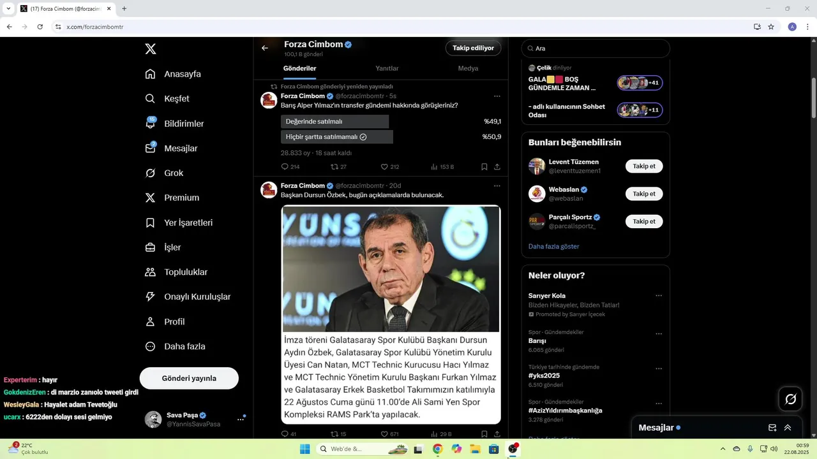The image size is (817, 459).
Task: Open new browser tab
Action: 124,9
